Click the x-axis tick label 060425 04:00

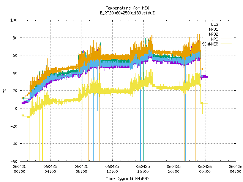point(50,169)
